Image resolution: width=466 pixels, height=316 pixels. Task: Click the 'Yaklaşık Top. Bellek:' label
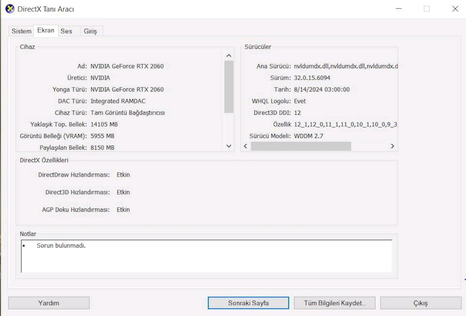coord(59,124)
